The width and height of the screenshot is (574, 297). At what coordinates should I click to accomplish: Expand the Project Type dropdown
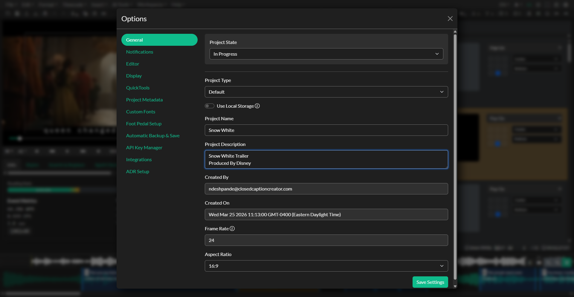(326, 92)
